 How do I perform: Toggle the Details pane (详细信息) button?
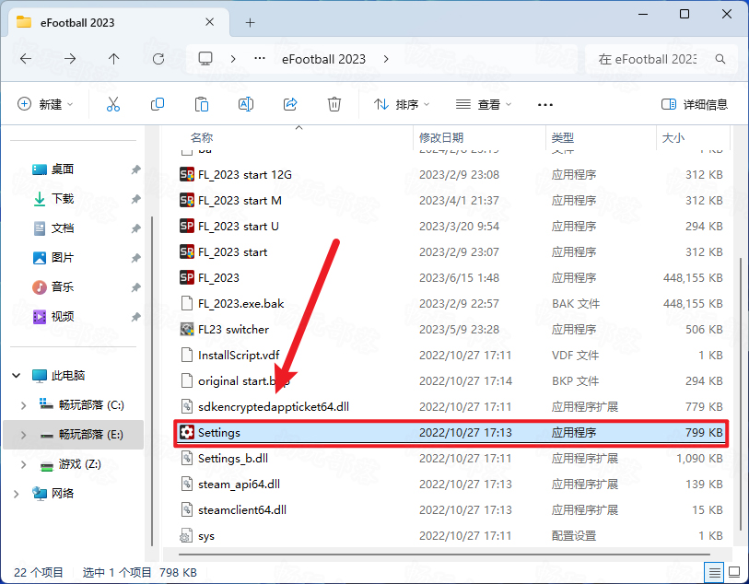[x=695, y=104]
